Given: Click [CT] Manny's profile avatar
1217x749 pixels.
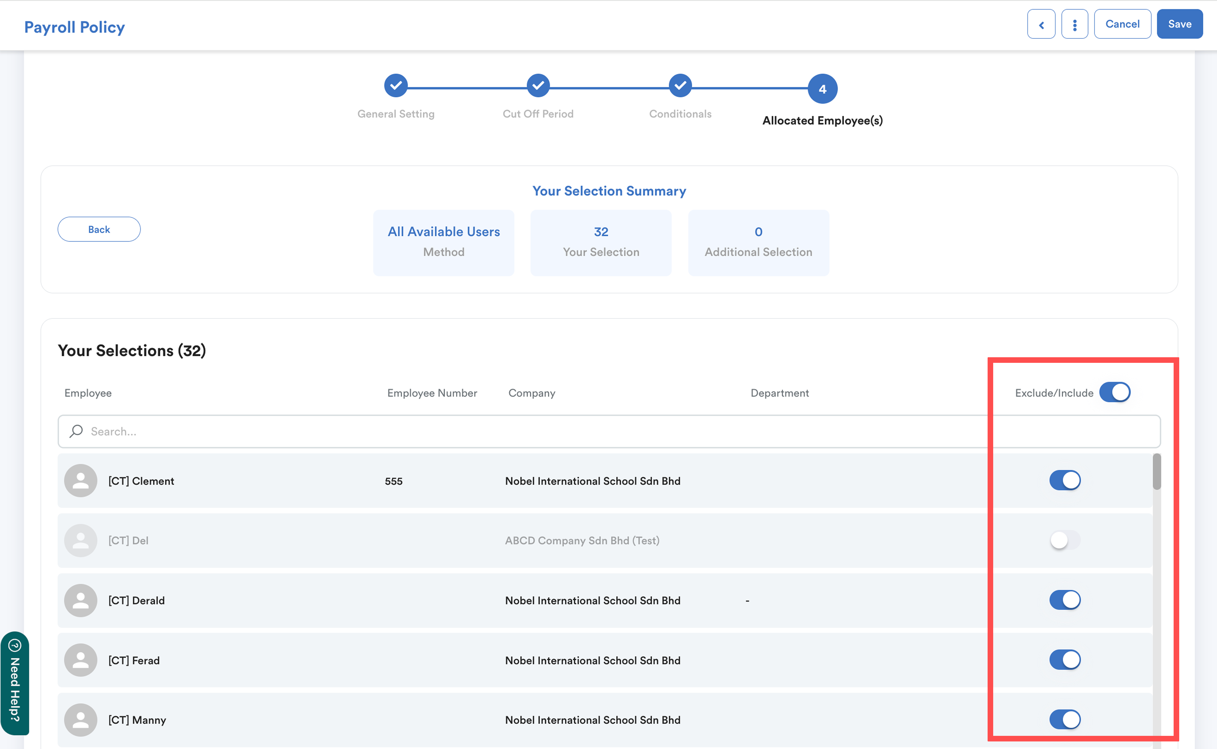Looking at the screenshot, I should (81, 720).
